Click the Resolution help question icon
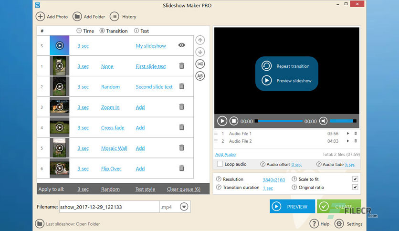Image resolution: width=399 pixels, height=231 pixels. pos(218,179)
